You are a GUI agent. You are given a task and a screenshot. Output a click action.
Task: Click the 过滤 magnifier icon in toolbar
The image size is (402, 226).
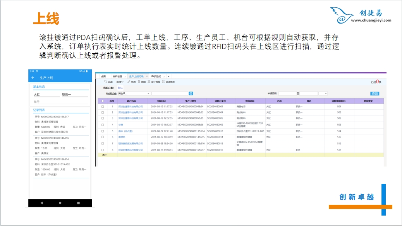click(106, 82)
